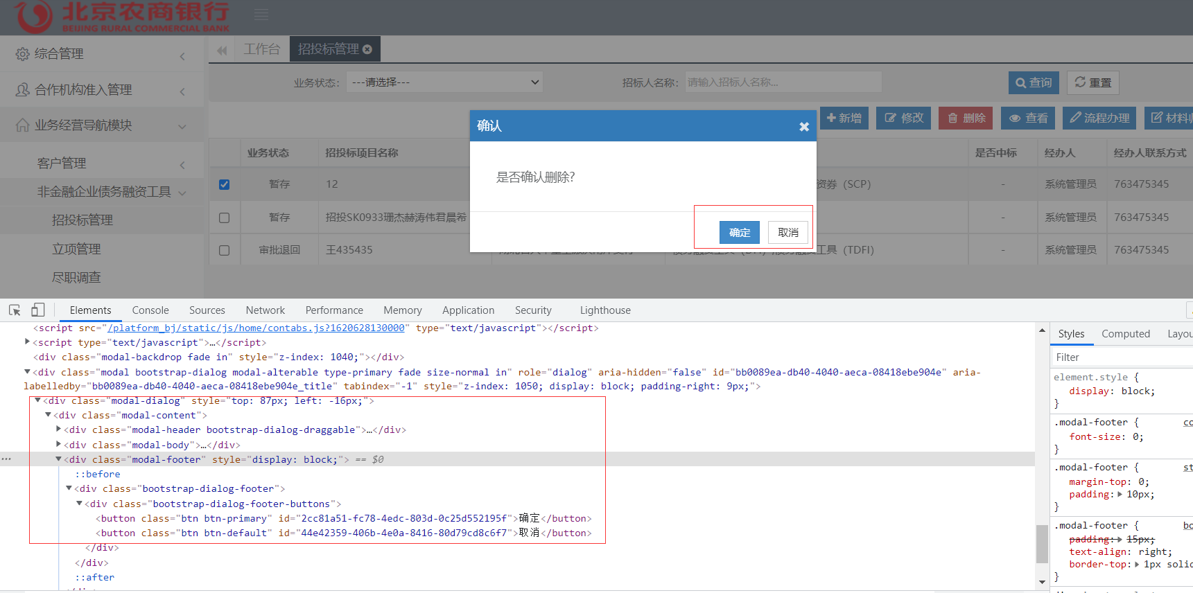The width and height of the screenshot is (1193, 593).
Task: Click the ellipsis icon beside modal-footer line
Action: tap(6, 459)
